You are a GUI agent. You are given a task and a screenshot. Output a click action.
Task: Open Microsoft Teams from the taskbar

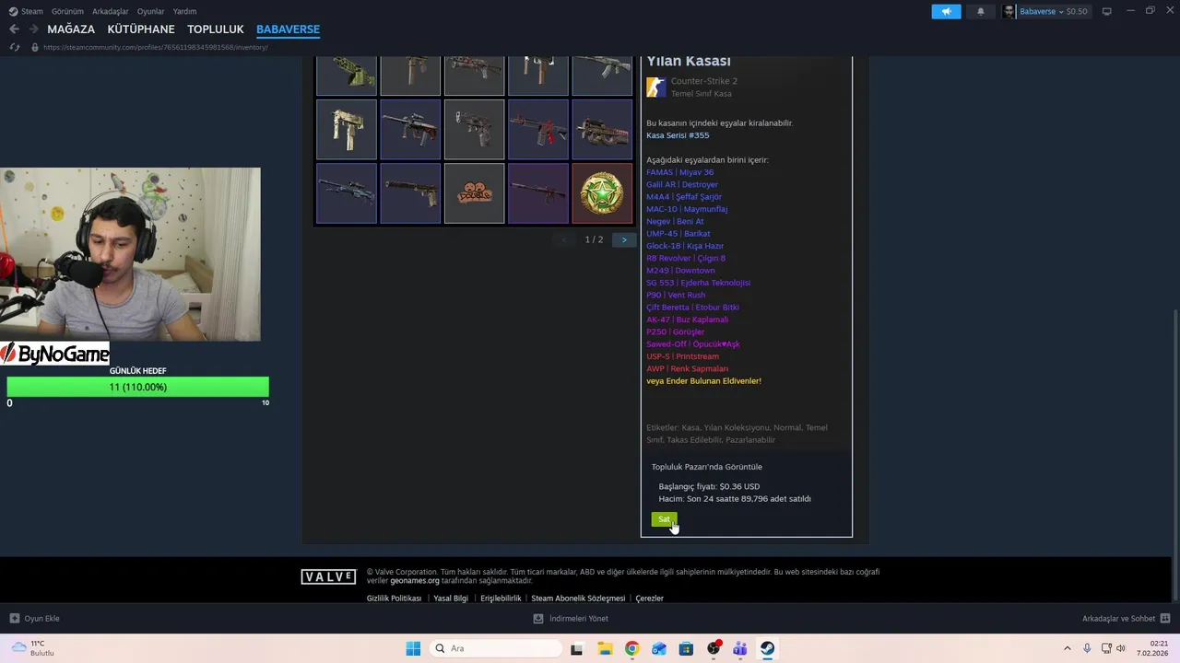coord(740,648)
